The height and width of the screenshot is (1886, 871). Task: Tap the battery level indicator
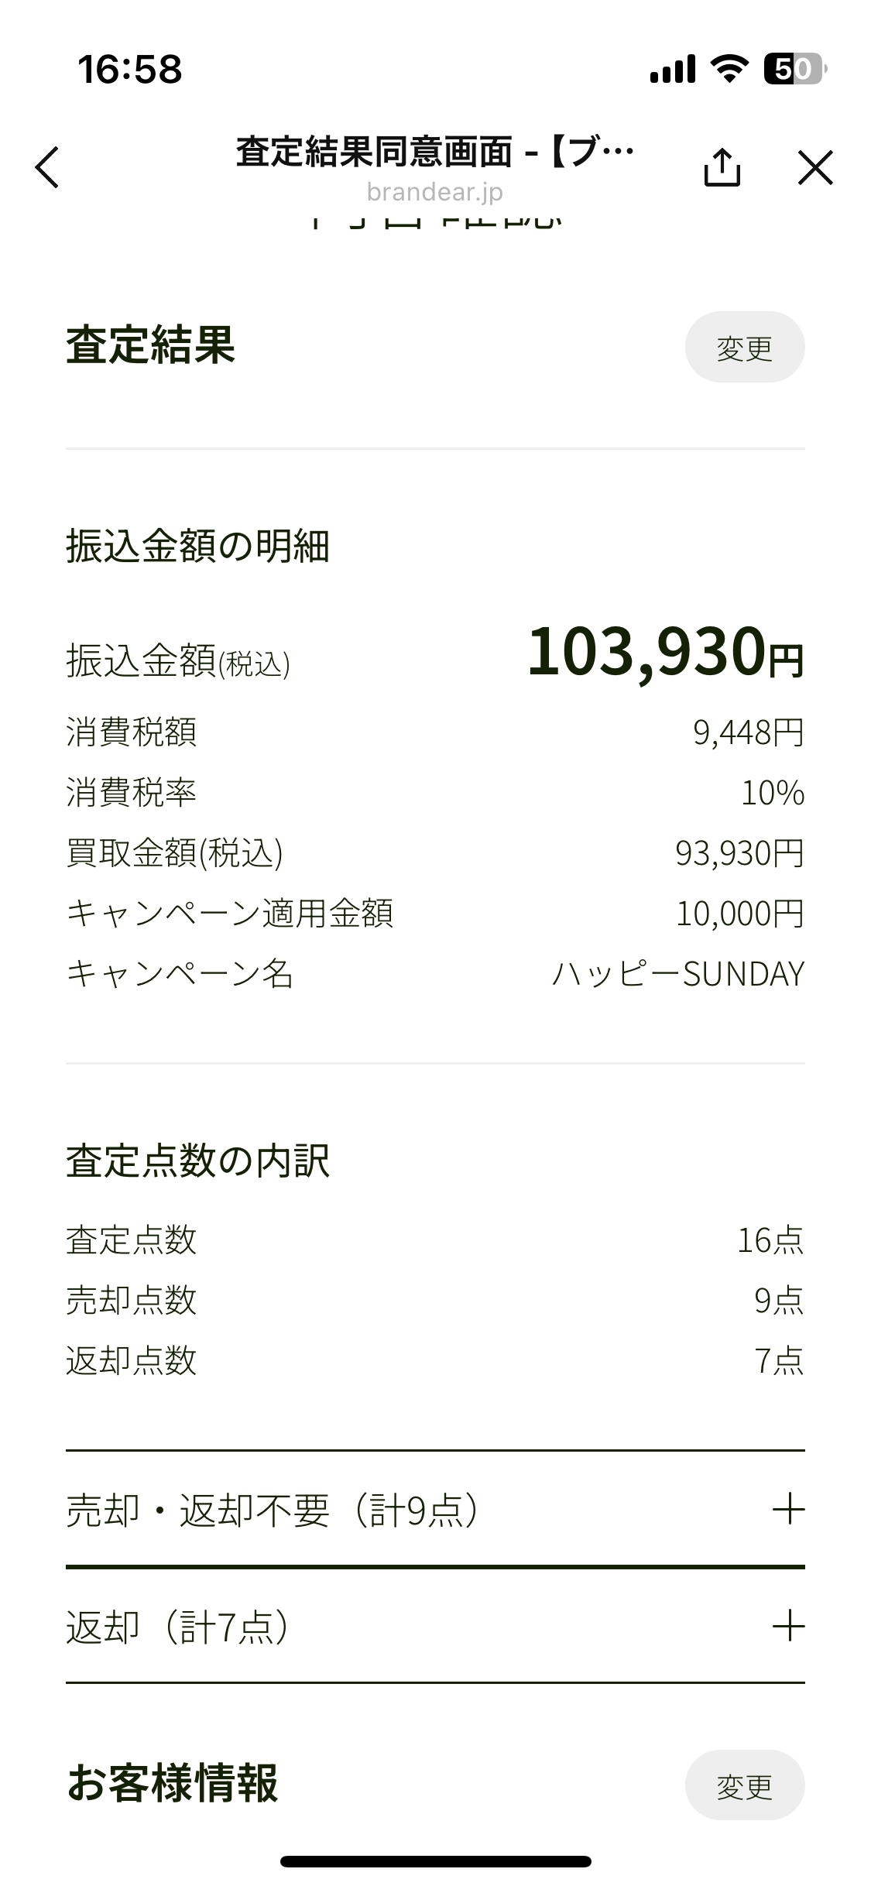click(794, 70)
